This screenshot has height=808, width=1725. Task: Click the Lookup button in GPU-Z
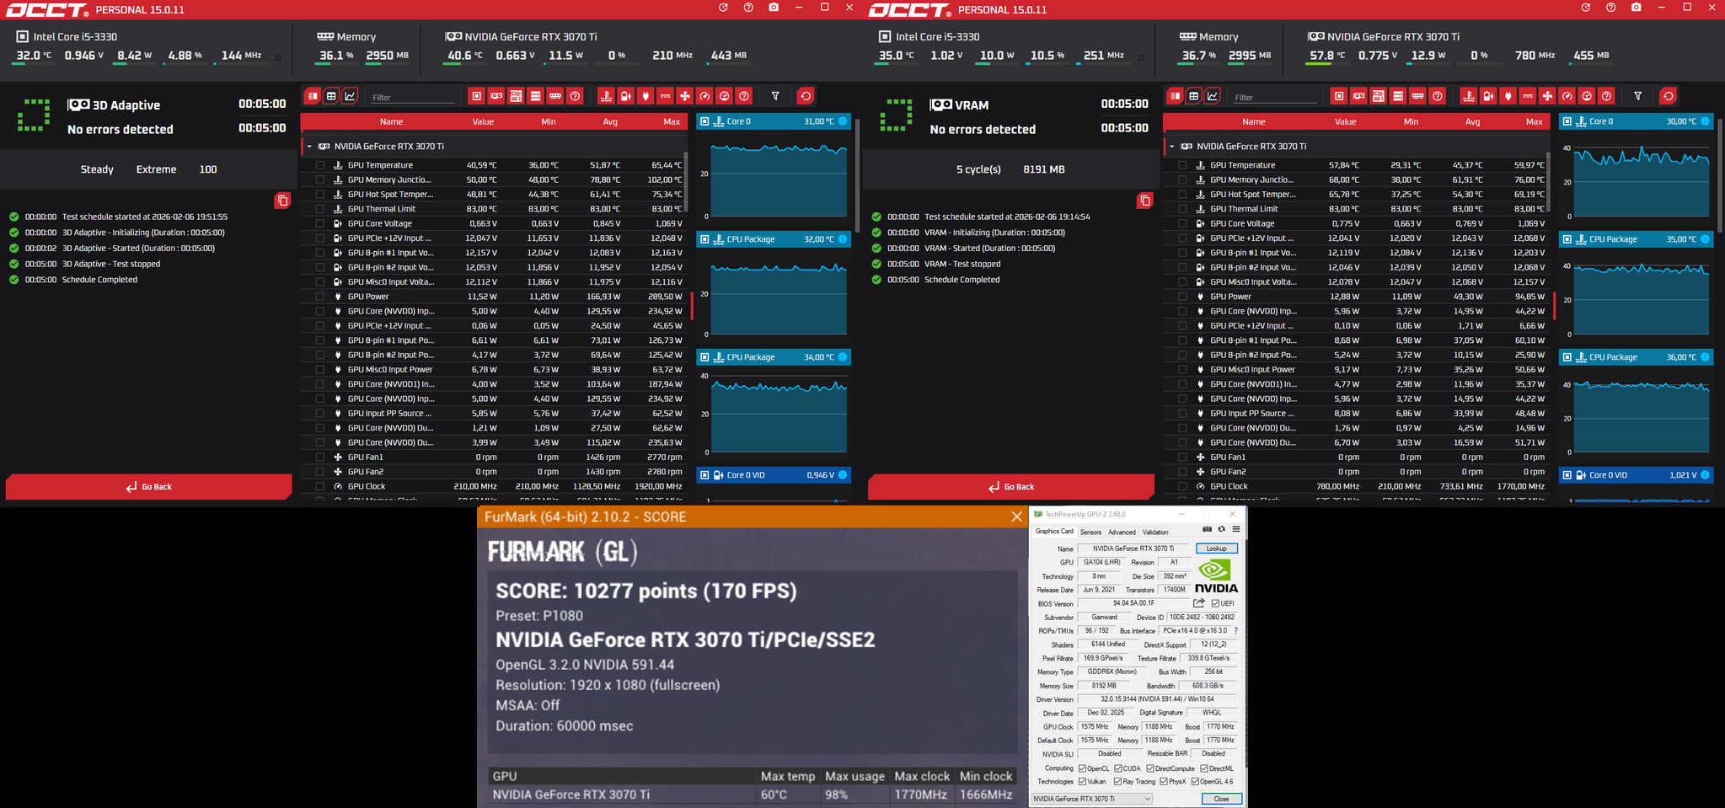[x=1216, y=548]
